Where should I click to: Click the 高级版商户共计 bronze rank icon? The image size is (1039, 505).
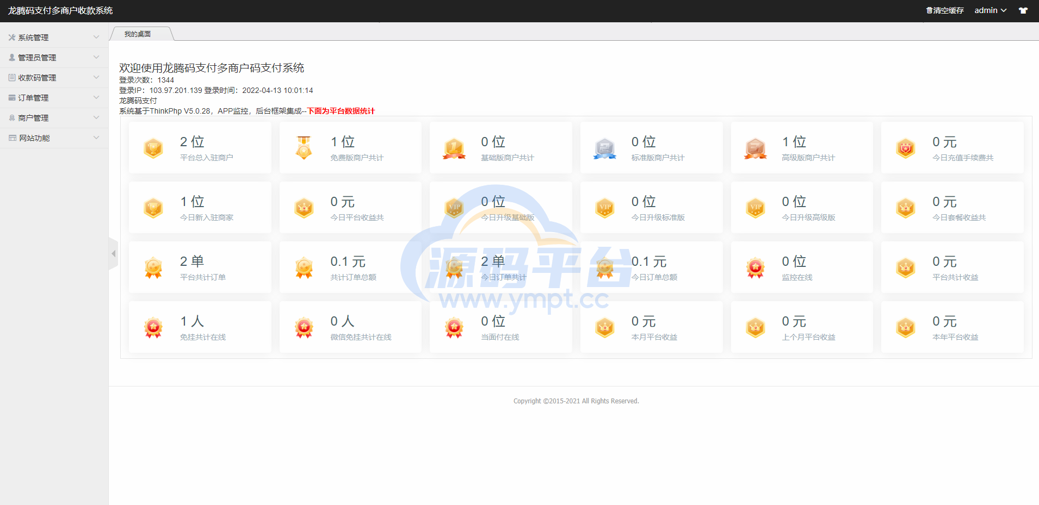[x=756, y=148]
